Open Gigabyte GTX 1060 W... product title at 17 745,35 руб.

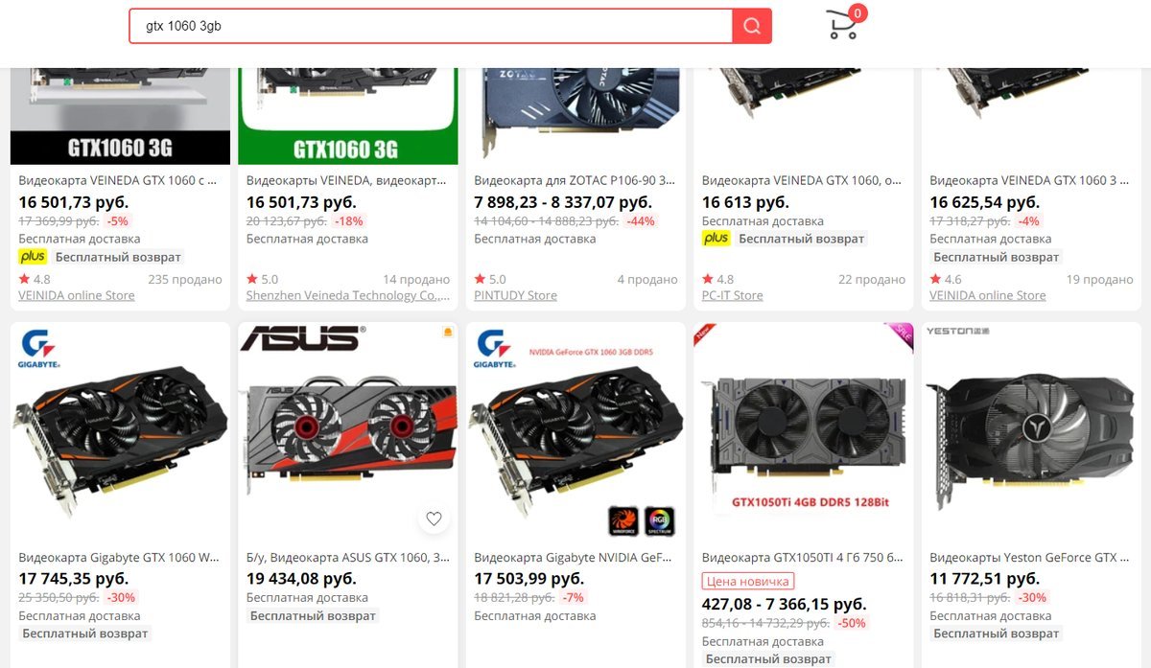120,558
